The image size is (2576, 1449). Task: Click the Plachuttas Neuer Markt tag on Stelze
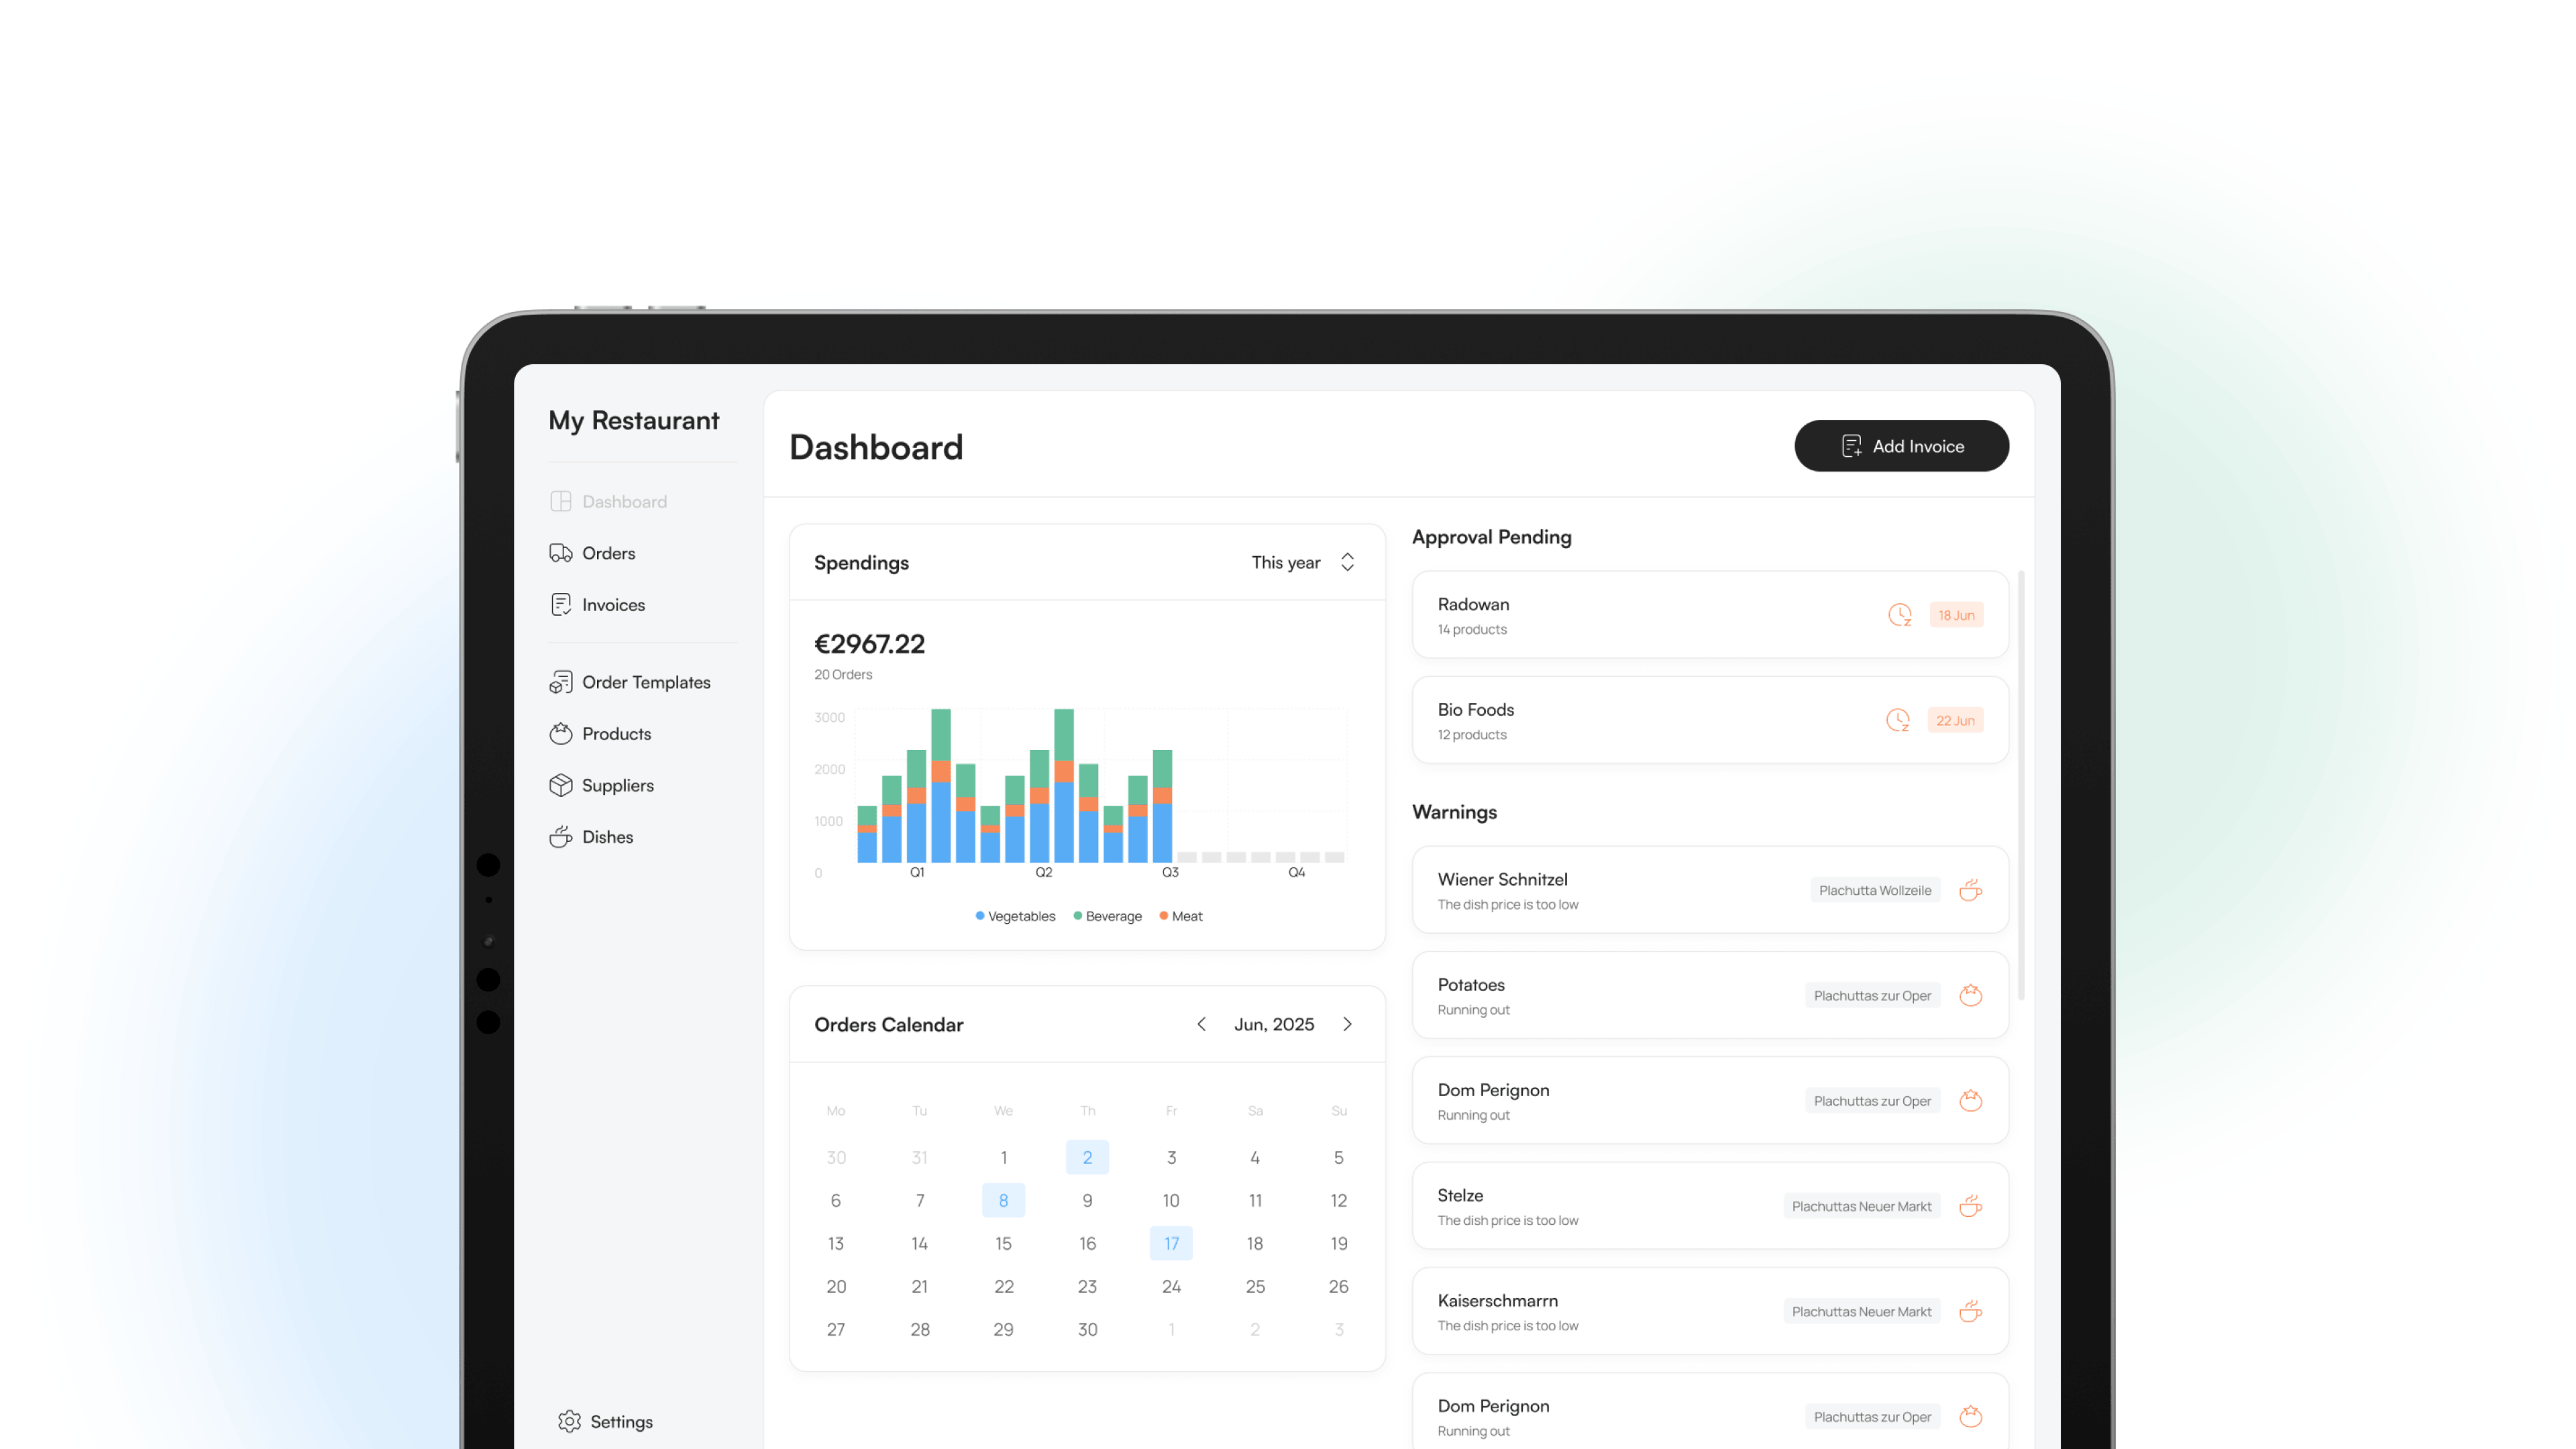point(1861,1206)
